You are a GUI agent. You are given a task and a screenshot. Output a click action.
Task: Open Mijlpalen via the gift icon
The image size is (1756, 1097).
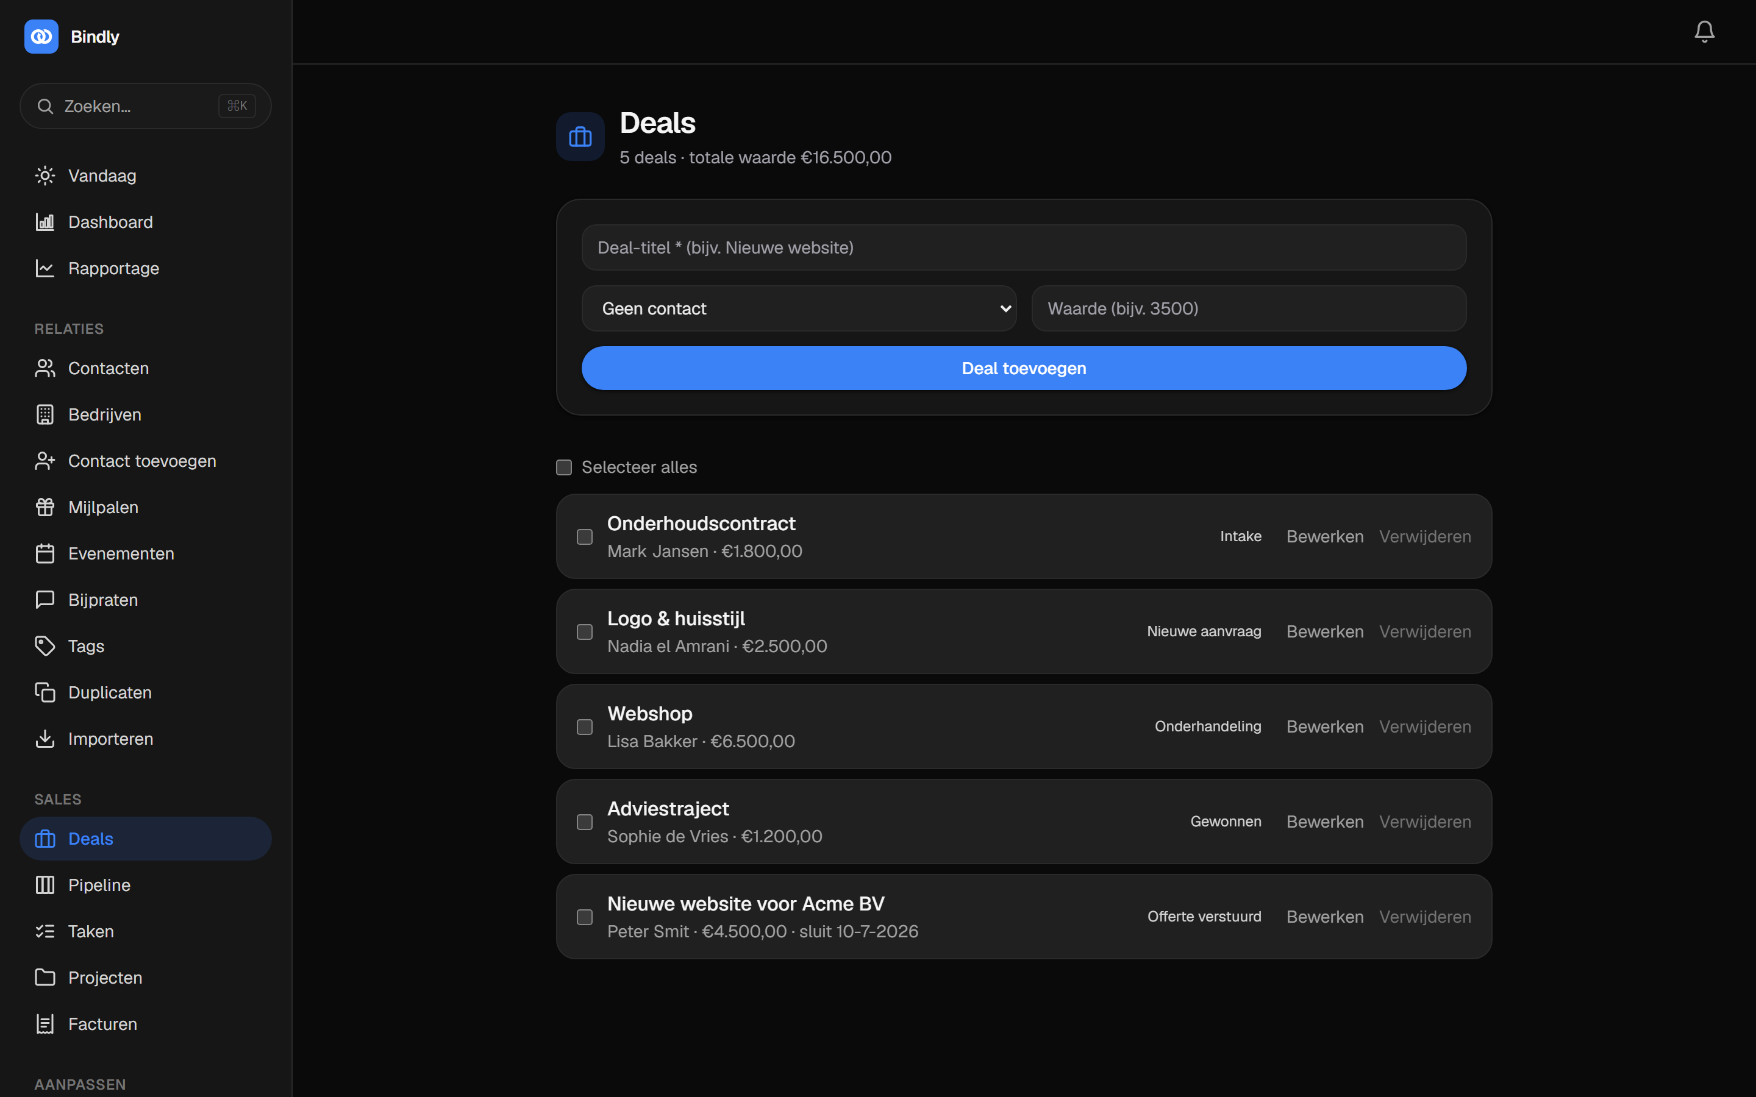[45, 507]
